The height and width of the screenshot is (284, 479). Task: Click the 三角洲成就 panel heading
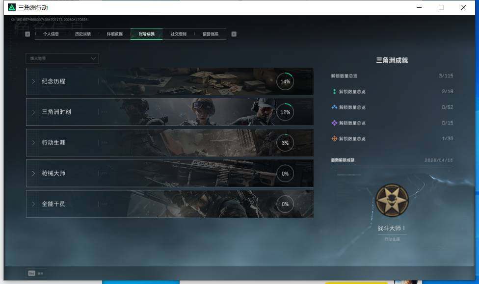(392, 60)
